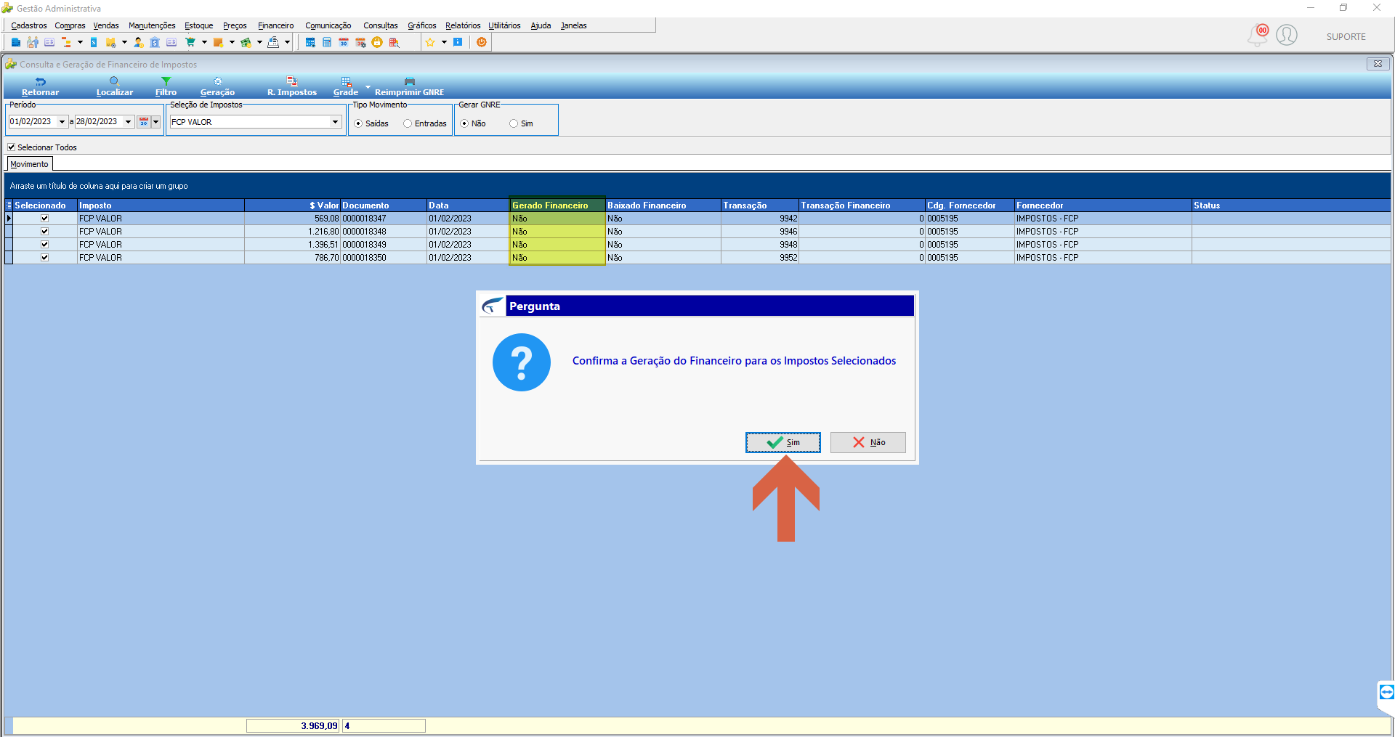Click the orange hierarchy tree toolbar icon
Screen dimensions: 1395x737
tap(66, 43)
